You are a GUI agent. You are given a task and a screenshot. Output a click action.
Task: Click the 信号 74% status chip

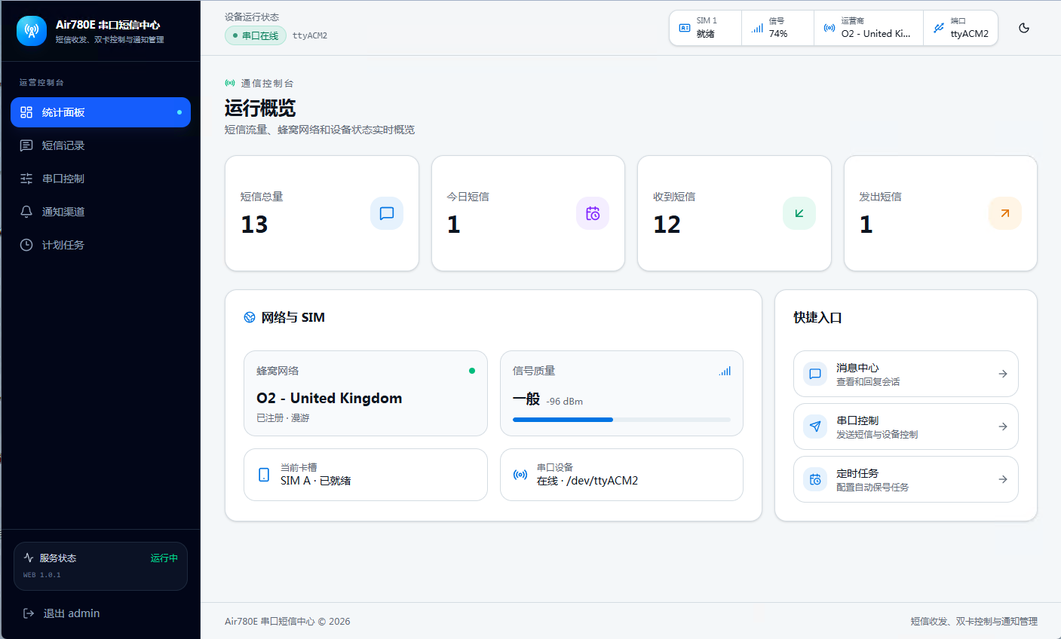tap(778, 28)
